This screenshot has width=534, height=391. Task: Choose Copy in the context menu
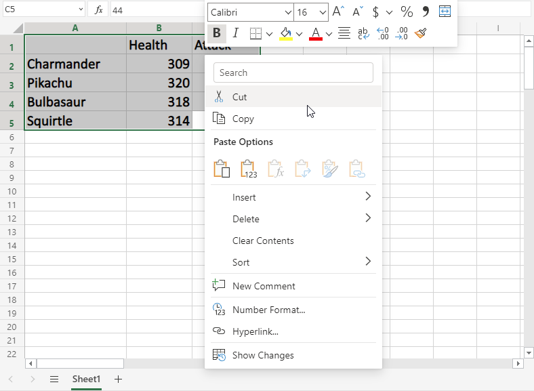(243, 119)
